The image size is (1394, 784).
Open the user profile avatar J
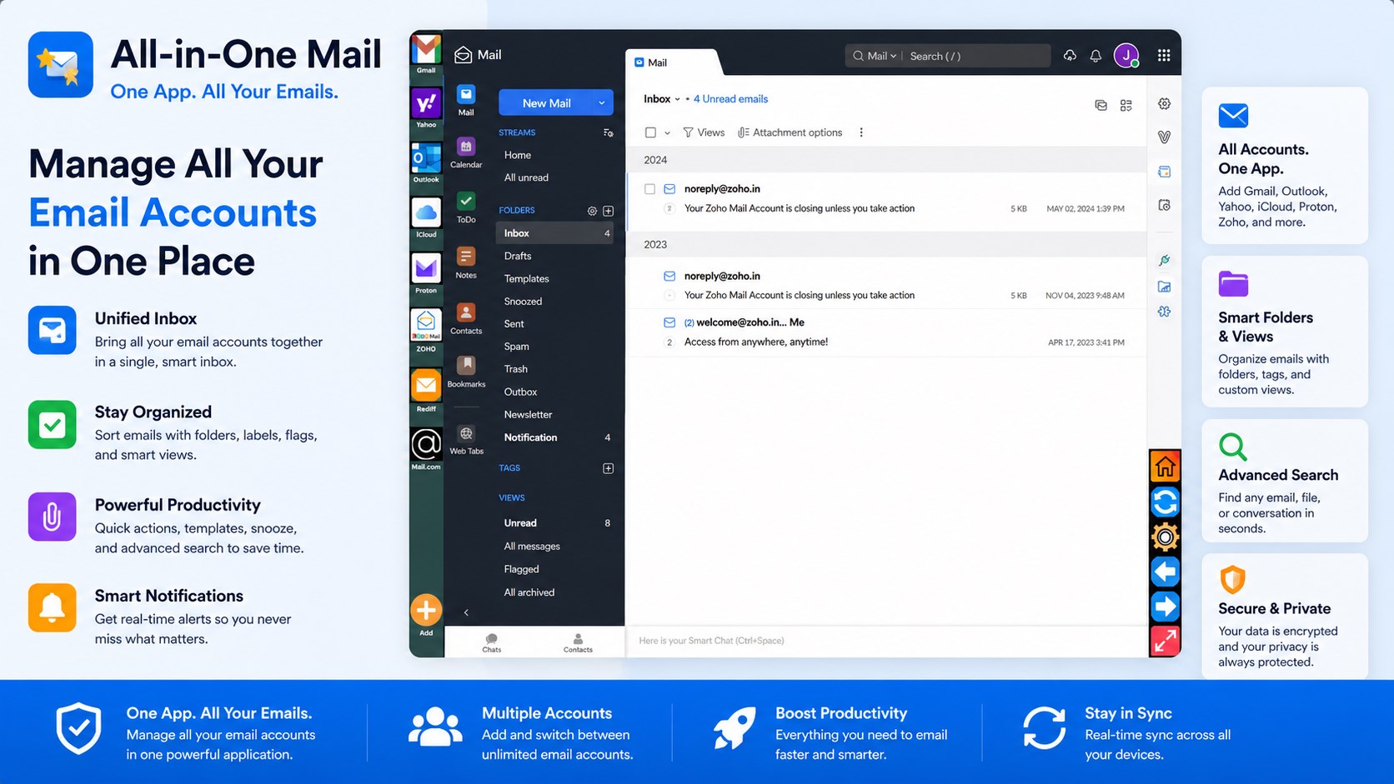pos(1126,55)
